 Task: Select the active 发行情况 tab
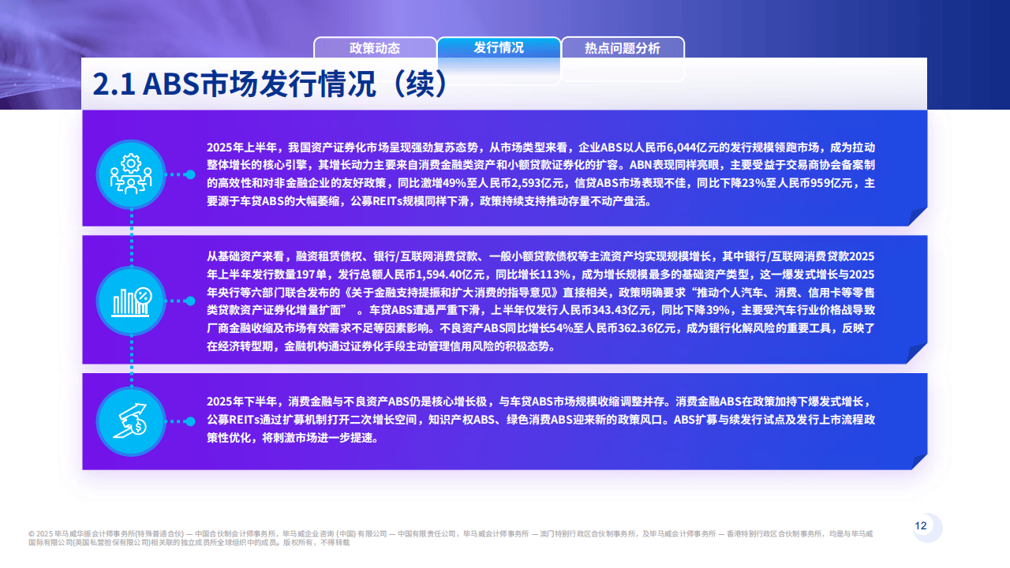click(499, 48)
